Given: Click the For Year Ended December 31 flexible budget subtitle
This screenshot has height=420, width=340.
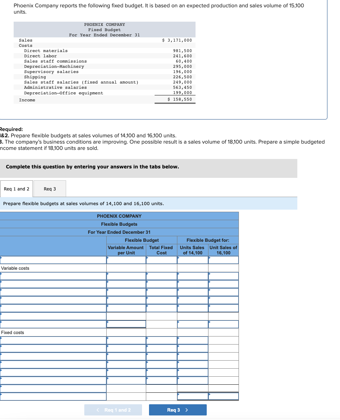Looking at the screenshot, I should [x=119, y=232].
